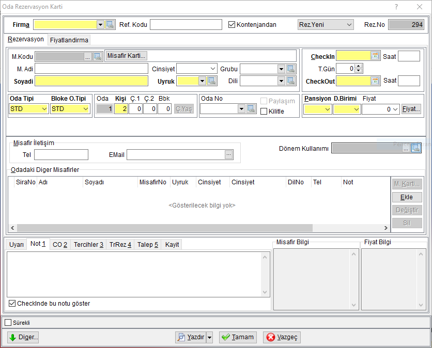
Task: Cancel with the Vazgeç button
Action: point(282,337)
